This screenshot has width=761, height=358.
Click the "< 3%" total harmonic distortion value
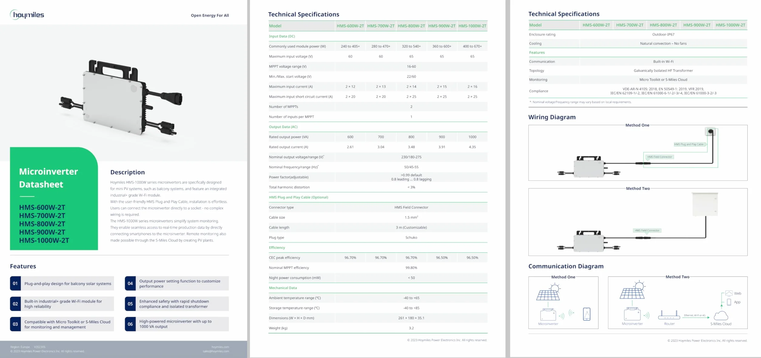click(411, 187)
